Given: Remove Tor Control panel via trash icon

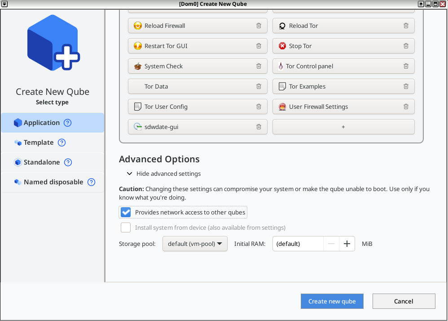Looking at the screenshot, I should [x=406, y=66].
